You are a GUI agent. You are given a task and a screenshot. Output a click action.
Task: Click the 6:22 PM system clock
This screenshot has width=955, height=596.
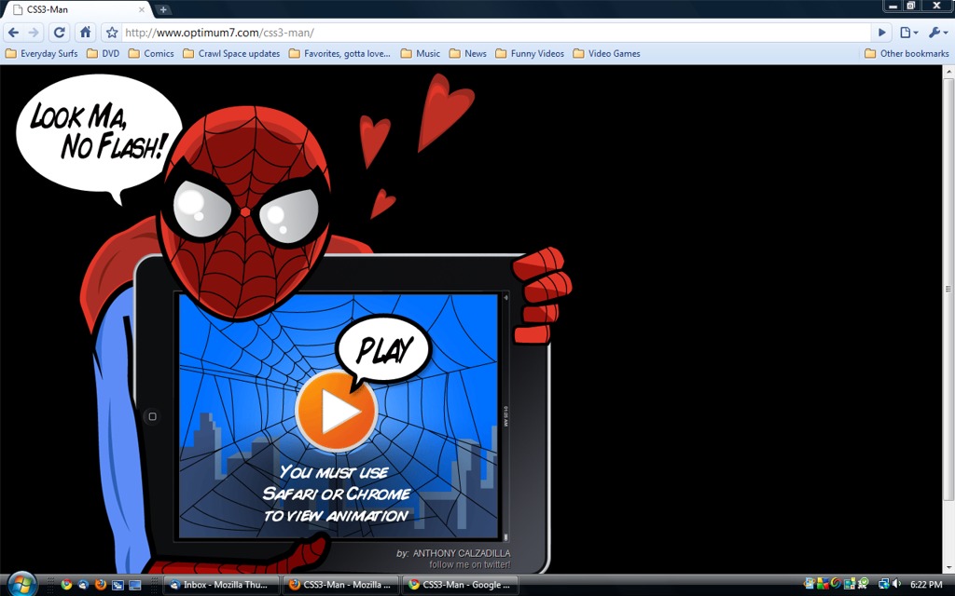[x=926, y=585]
